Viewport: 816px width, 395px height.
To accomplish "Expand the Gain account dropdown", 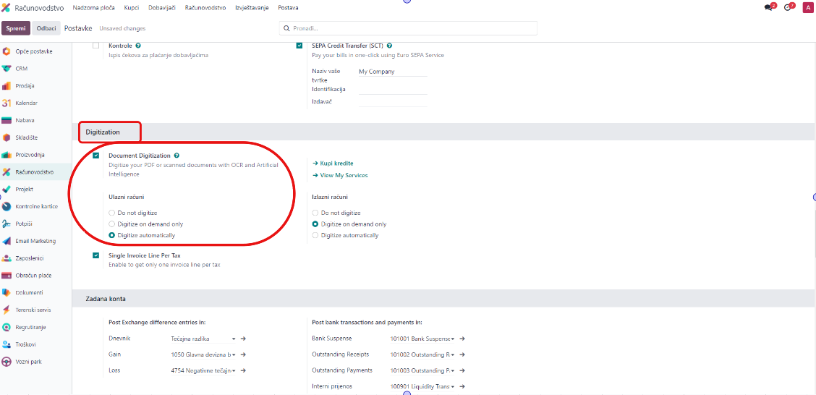I will point(234,354).
